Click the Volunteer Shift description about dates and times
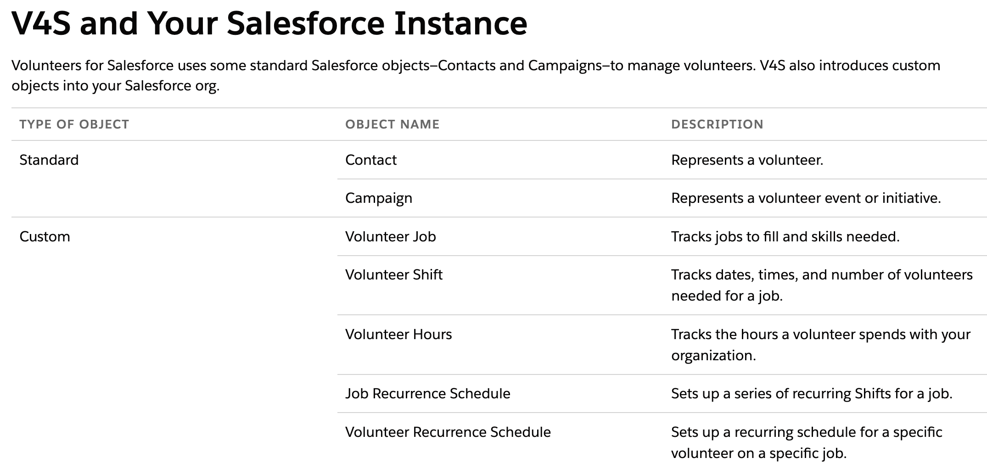987x469 pixels. coord(821,285)
